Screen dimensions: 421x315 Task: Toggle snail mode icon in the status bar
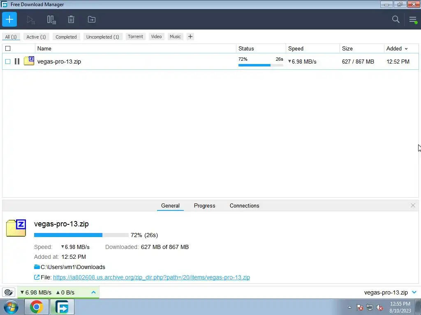(9, 292)
